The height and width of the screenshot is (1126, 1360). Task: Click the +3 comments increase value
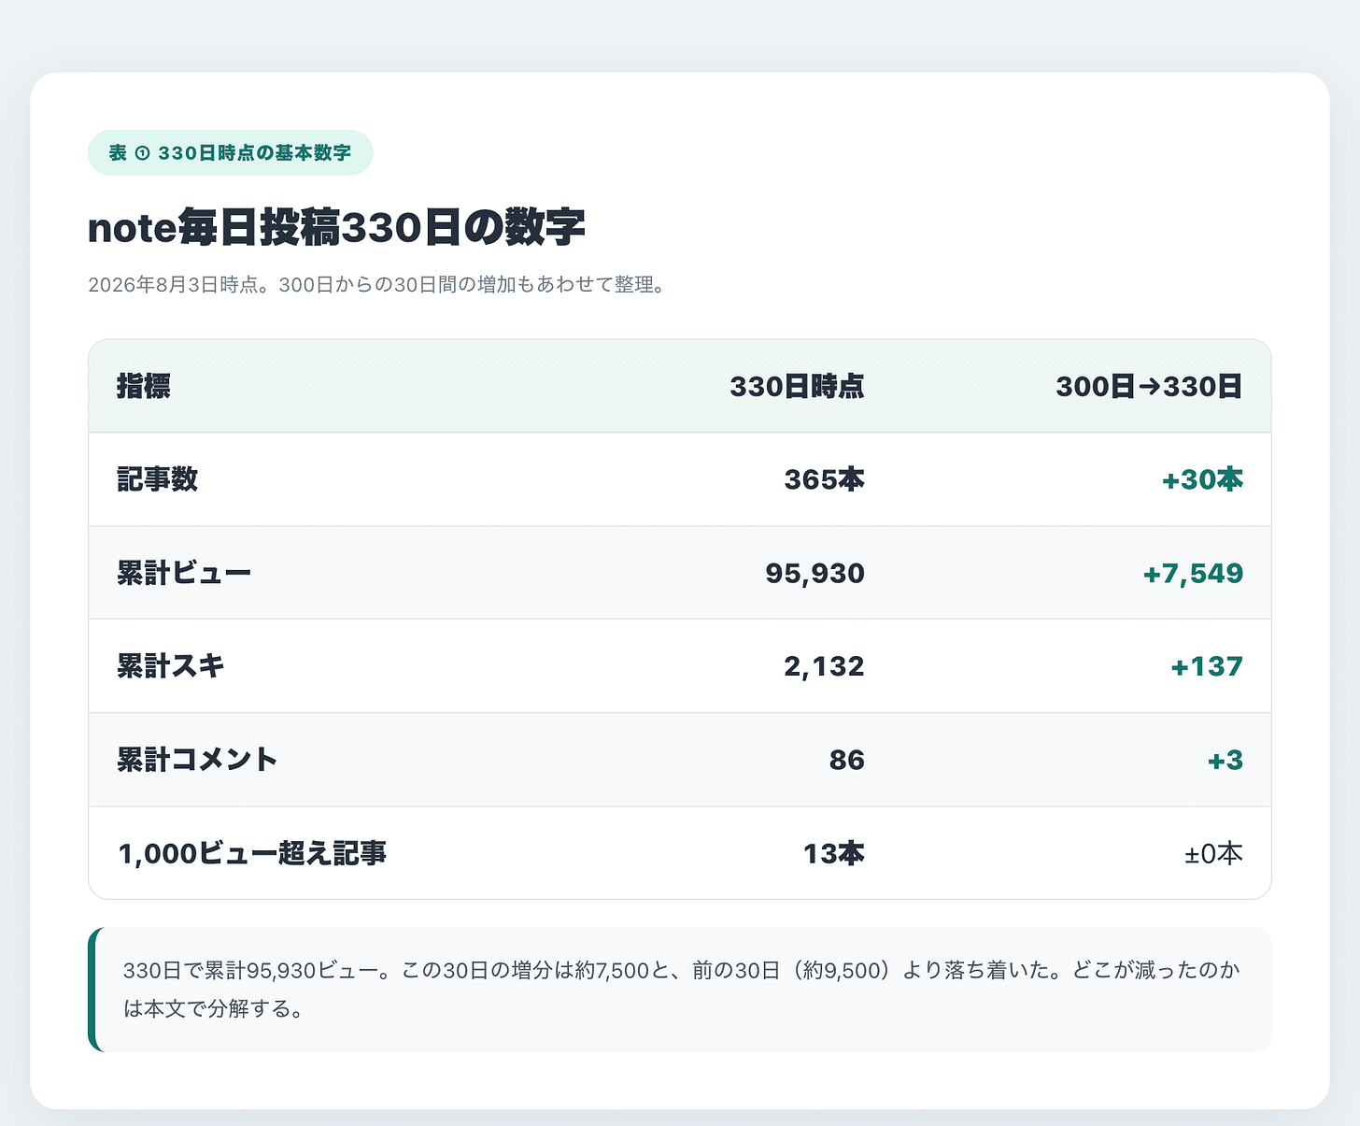tap(1225, 760)
